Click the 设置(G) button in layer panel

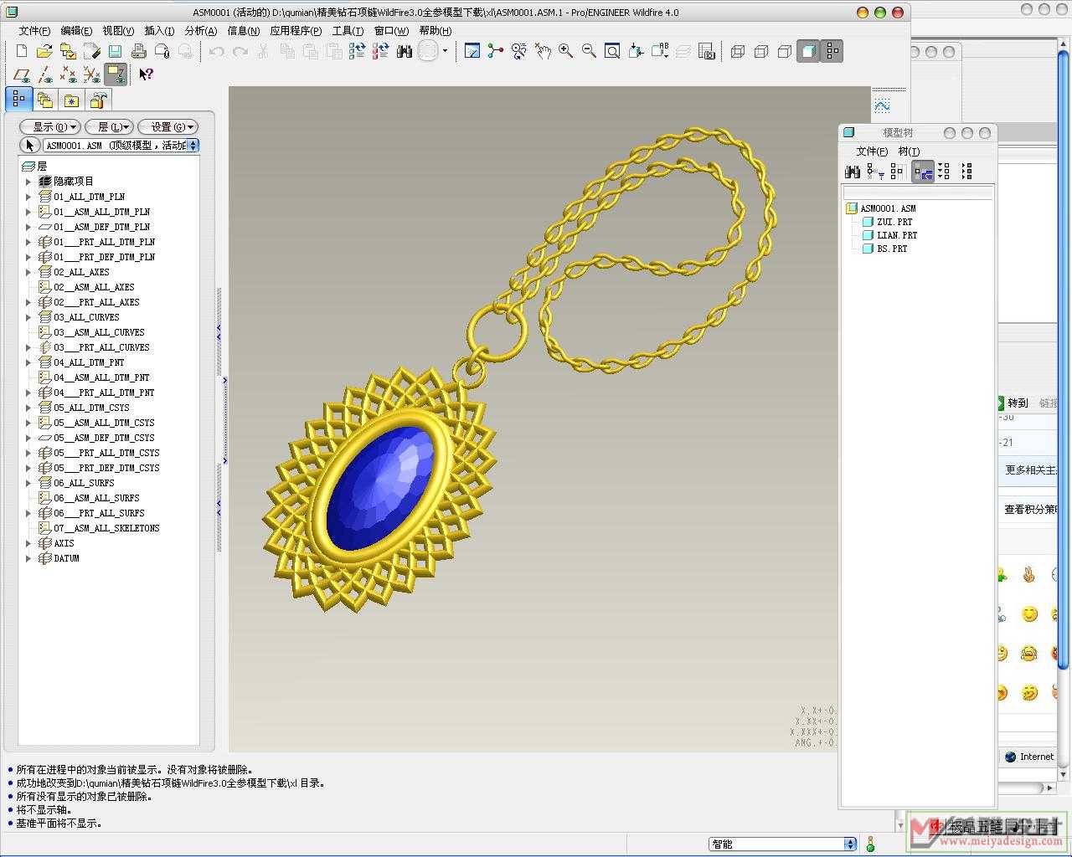[x=167, y=126]
